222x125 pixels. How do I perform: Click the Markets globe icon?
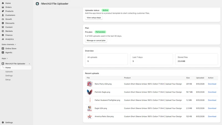click(3, 31)
